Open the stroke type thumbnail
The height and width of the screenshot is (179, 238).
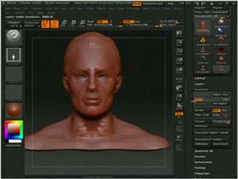tap(13, 55)
